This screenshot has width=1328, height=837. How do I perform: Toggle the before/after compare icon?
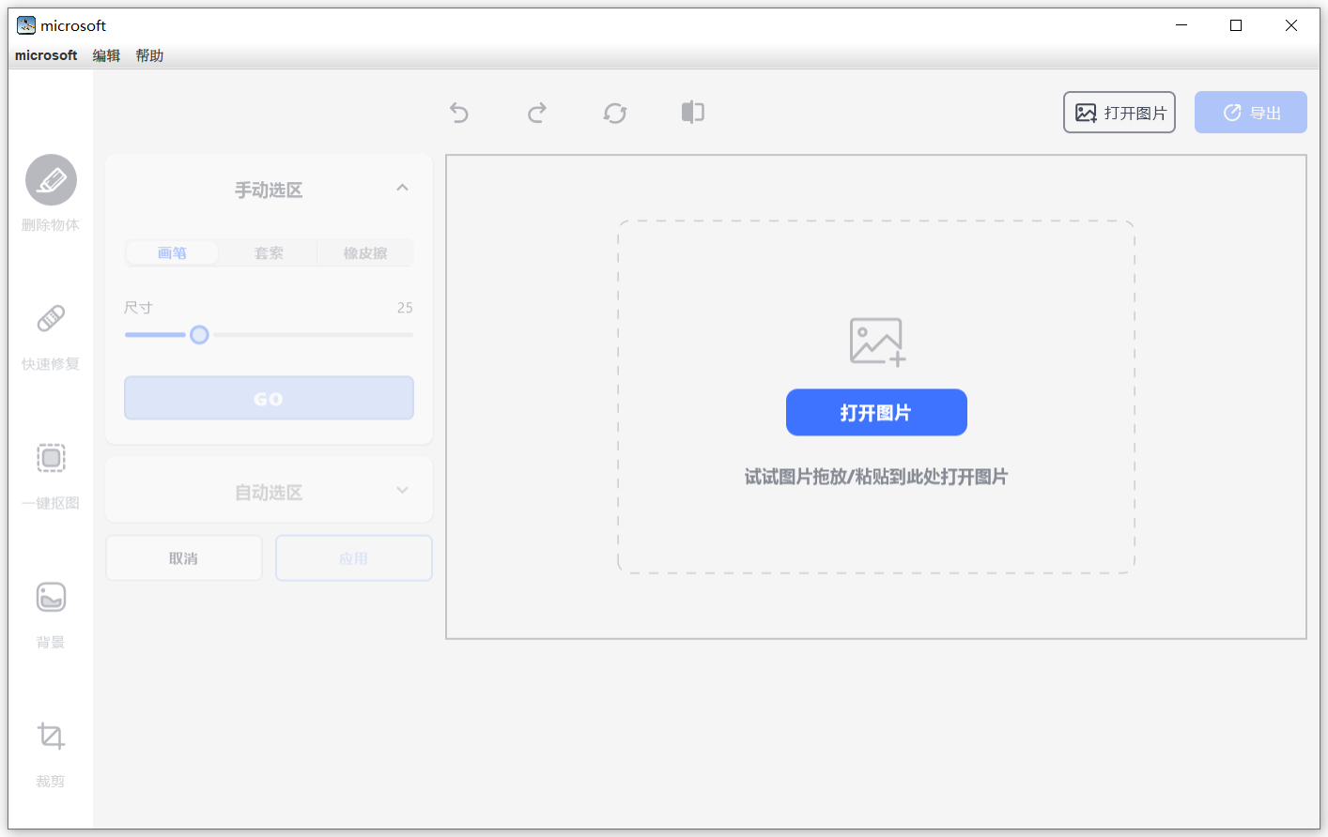point(693,113)
